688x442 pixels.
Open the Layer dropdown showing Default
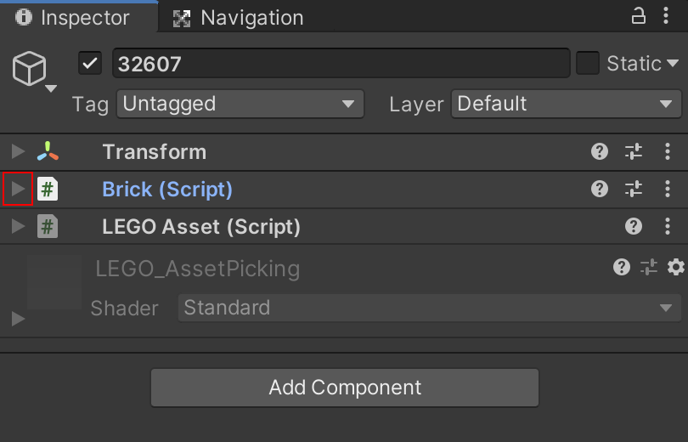pos(566,105)
